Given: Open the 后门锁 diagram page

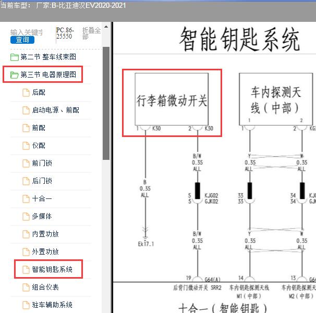Looking at the screenshot, I should pyautogui.click(x=42, y=181).
